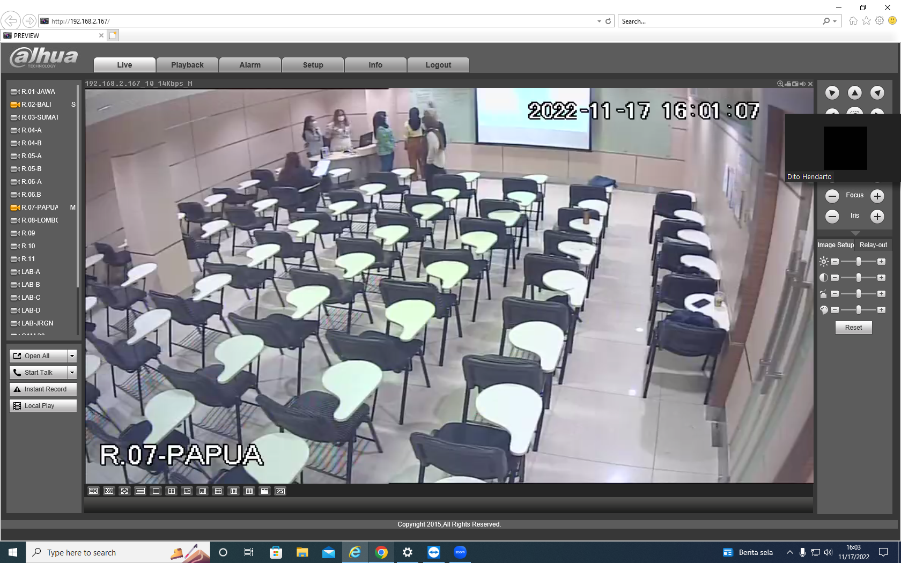
Task: Toggle the R.07-PAPUA camera channel on or off
Action: (x=40, y=208)
